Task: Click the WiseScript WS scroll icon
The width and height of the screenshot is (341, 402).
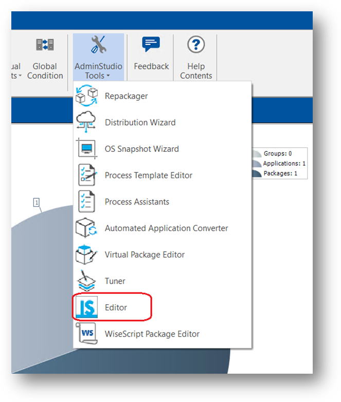Action: tap(86, 334)
